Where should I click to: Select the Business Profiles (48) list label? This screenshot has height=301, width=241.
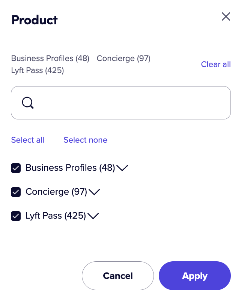tap(70, 168)
